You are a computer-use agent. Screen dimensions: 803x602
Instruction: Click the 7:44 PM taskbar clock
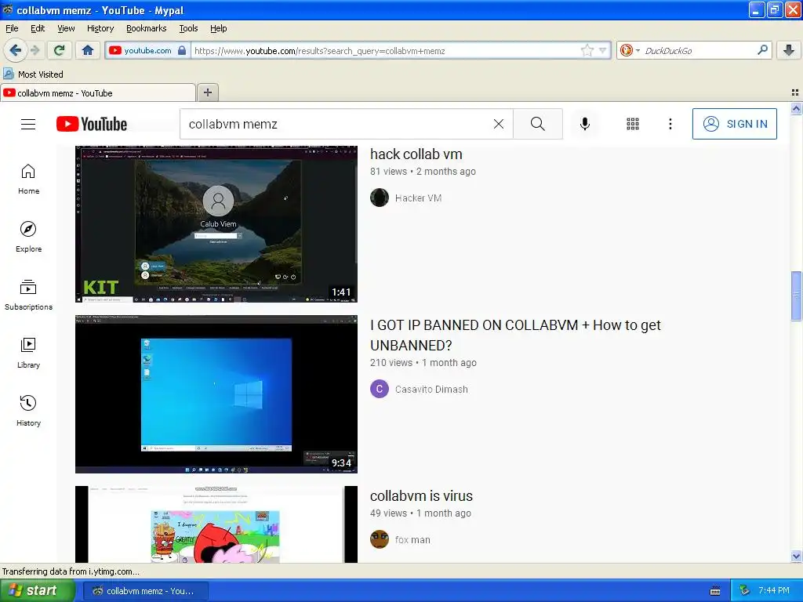tap(774, 591)
